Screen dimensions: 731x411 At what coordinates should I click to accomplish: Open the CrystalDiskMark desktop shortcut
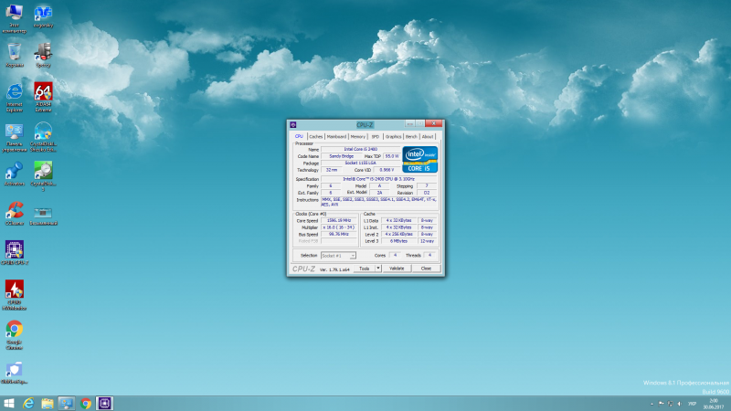tap(43, 176)
